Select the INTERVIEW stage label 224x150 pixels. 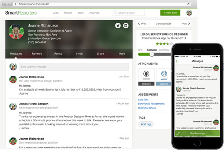click(164, 50)
